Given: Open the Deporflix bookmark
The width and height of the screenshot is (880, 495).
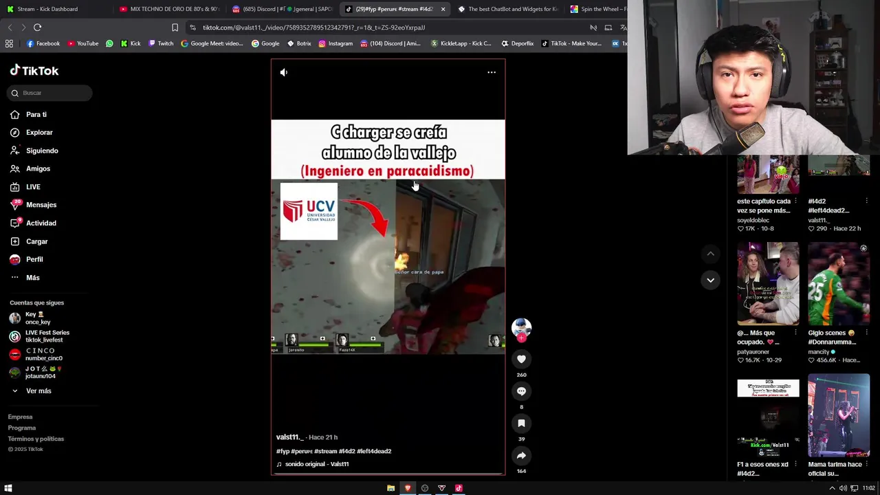Looking at the screenshot, I should point(517,43).
